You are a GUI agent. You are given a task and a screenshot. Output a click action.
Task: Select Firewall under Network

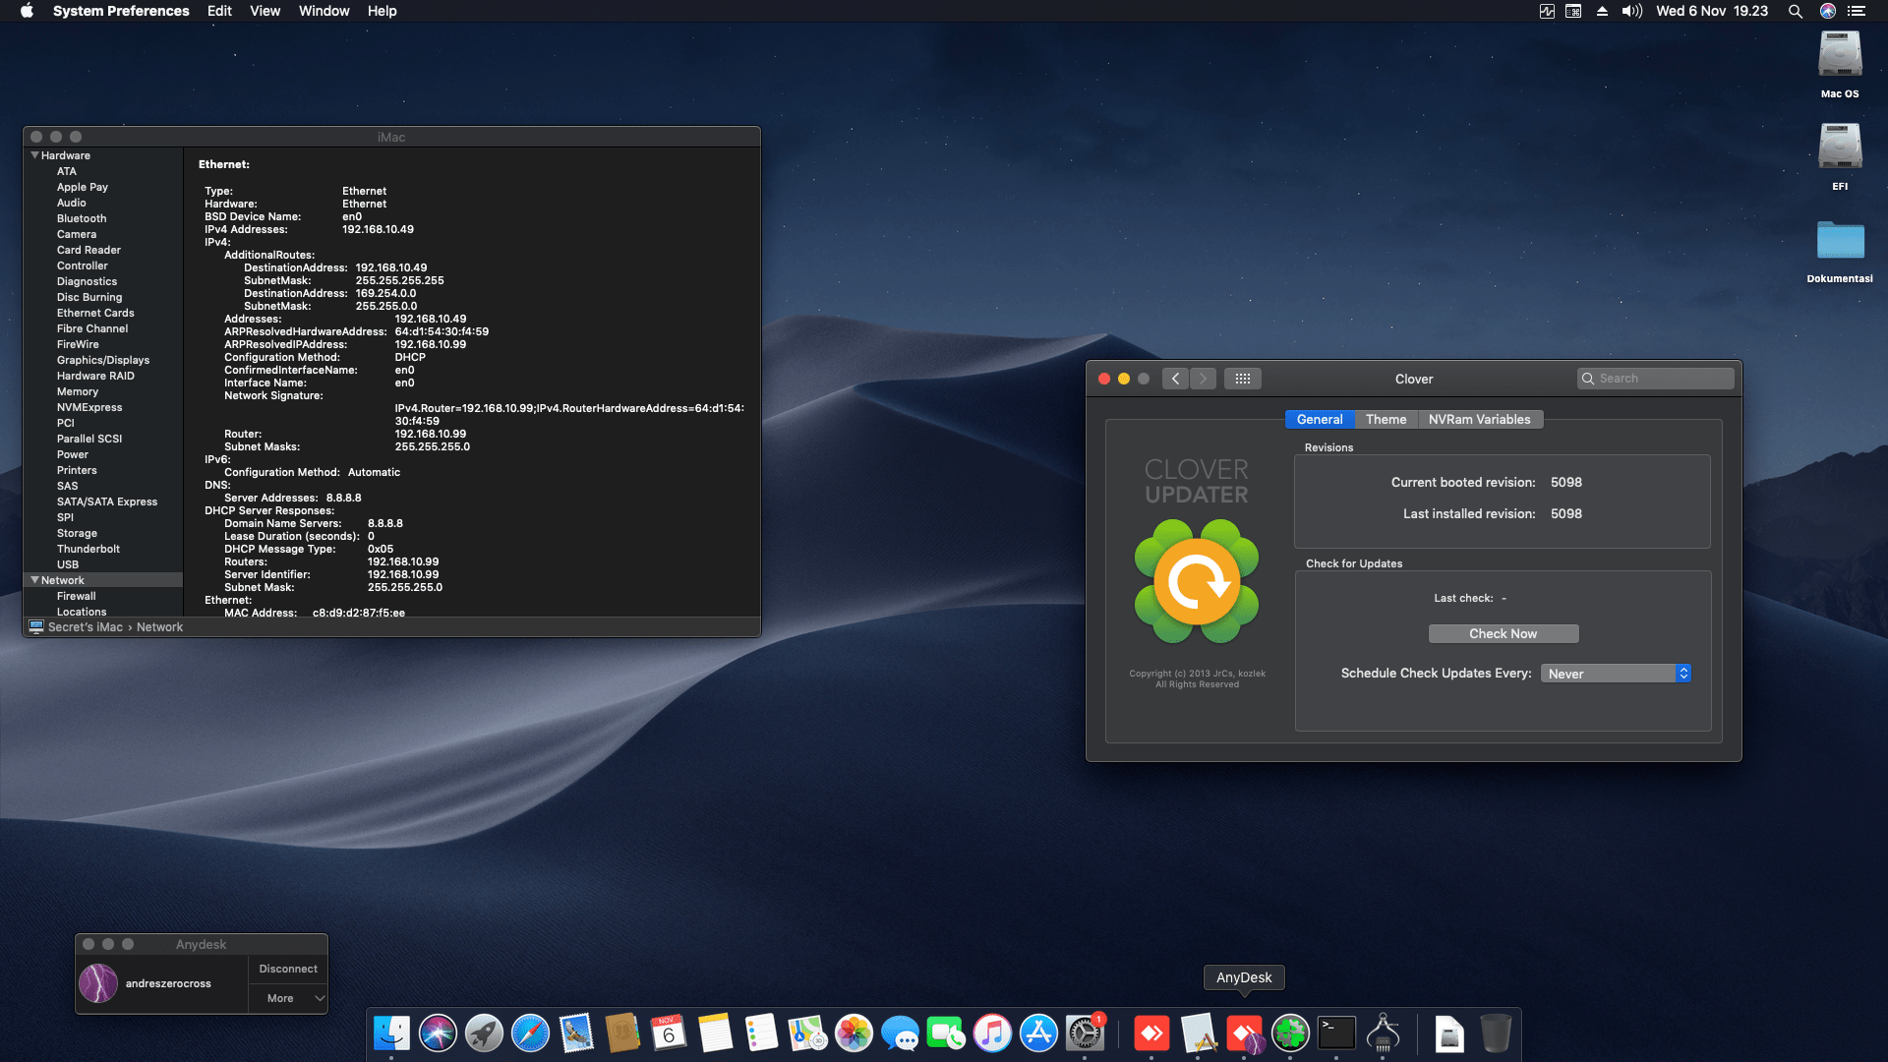[x=77, y=596]
